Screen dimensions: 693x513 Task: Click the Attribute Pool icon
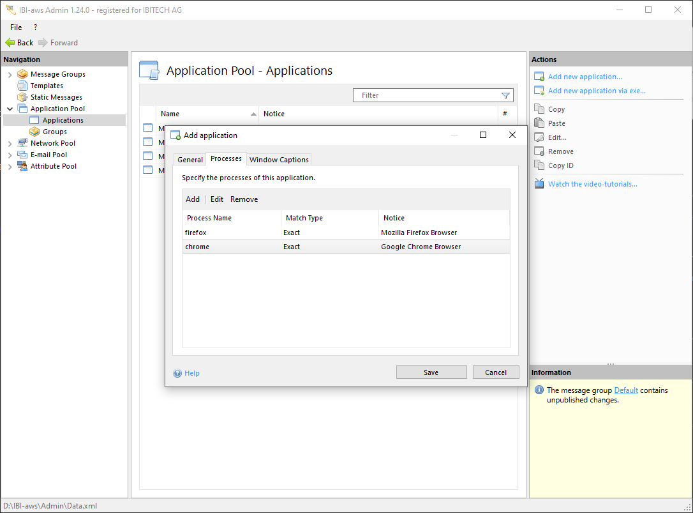[x=22, y=166]
